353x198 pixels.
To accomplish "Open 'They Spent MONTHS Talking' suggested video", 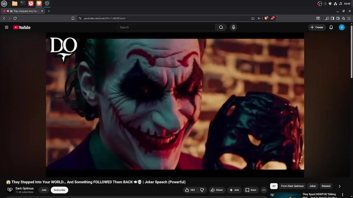I will [x=319, y=196].
